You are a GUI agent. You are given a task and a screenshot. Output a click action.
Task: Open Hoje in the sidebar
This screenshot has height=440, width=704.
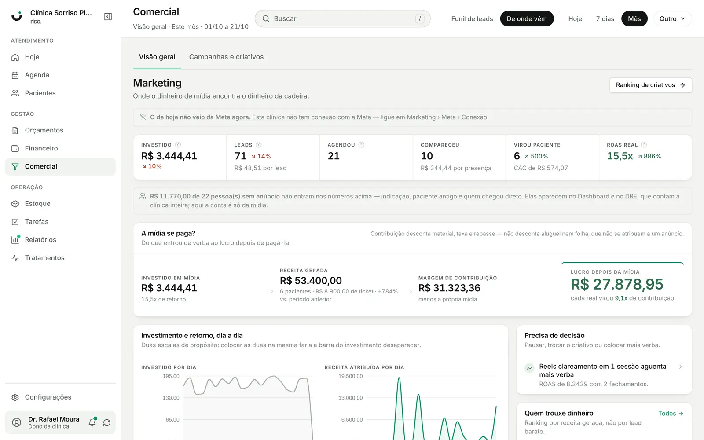pos(60,57)
